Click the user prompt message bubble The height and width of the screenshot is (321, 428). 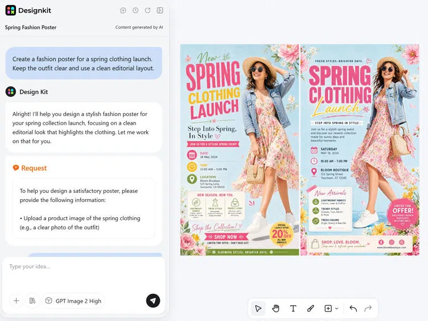84,63
